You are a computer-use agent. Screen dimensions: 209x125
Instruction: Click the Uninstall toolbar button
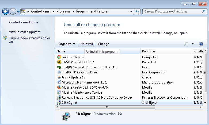pos(86,44)
